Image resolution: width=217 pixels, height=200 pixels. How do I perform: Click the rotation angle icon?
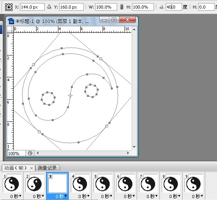click(x=161, y=7)
